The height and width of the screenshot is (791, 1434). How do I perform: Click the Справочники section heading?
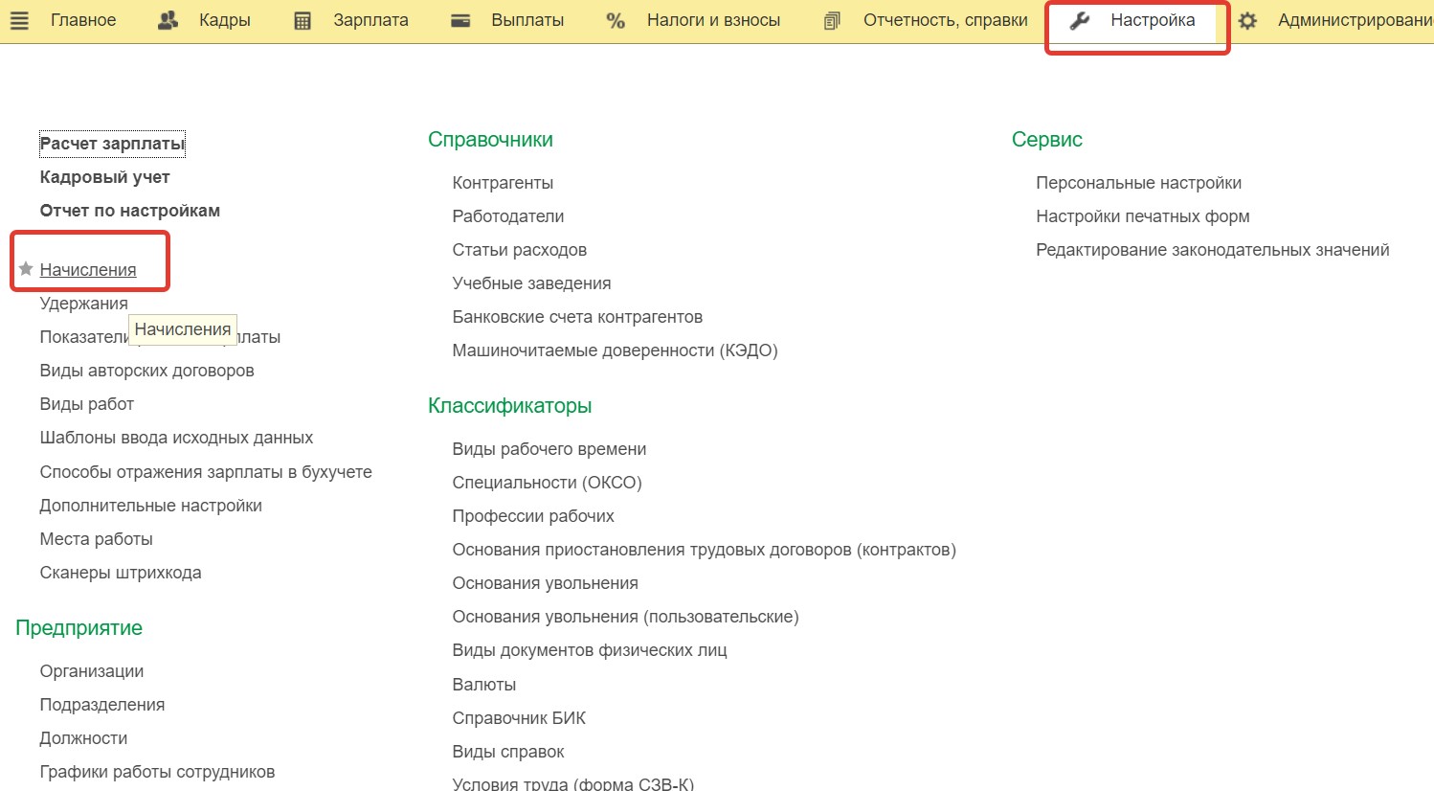tap(490, 140)
